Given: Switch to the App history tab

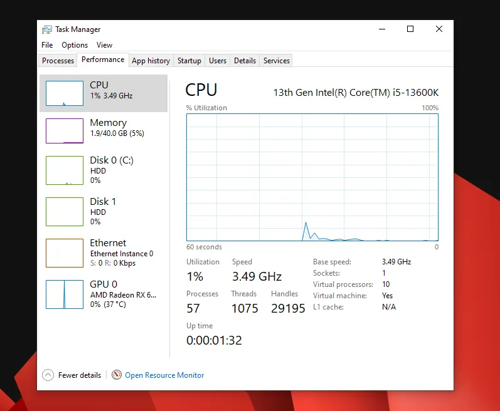Looking at the screenshot, I should 151,61.
